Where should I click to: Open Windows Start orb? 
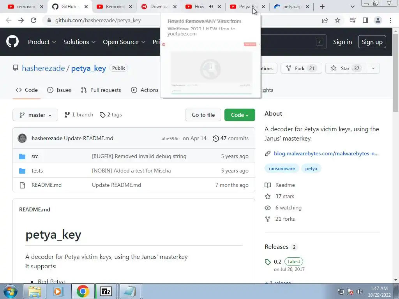[11, 291]
